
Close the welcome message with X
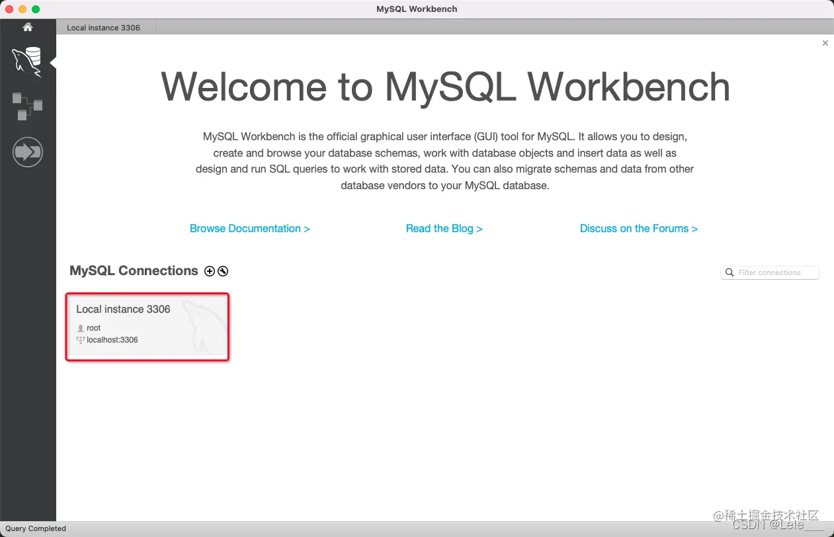[x=825, y=43]
